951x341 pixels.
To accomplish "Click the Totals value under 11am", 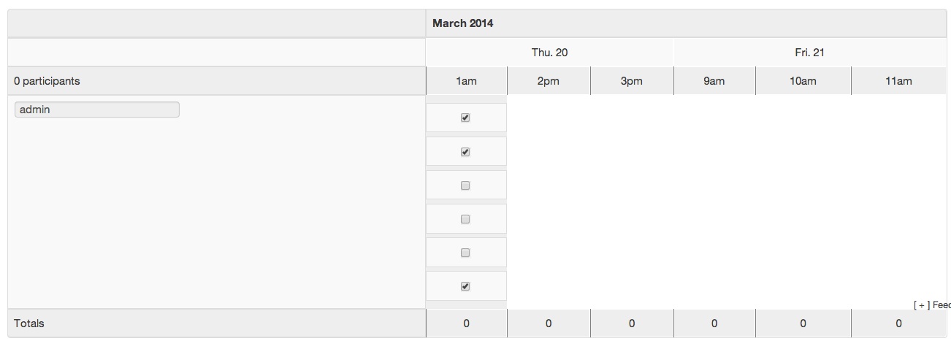I will [x=898, y=323].
